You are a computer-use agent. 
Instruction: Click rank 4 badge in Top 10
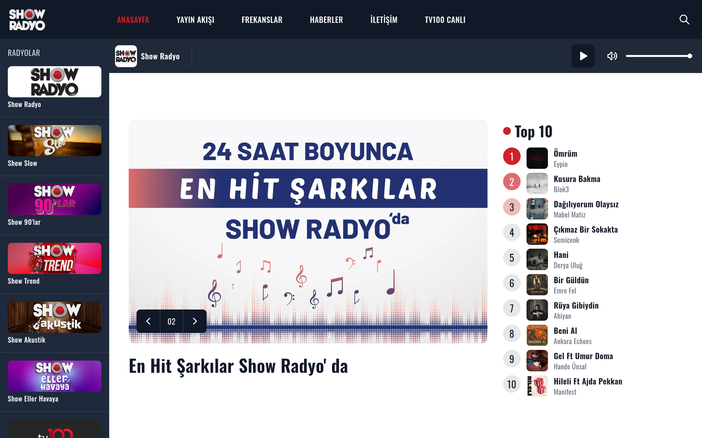pos(512,232)
